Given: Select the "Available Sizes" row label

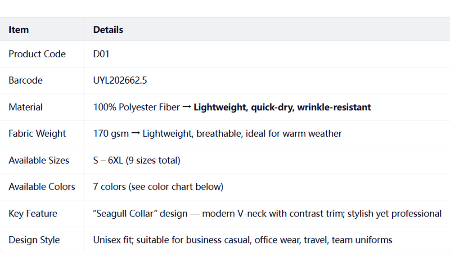Looking at the screenshot, I should click(x=39, y=160).
